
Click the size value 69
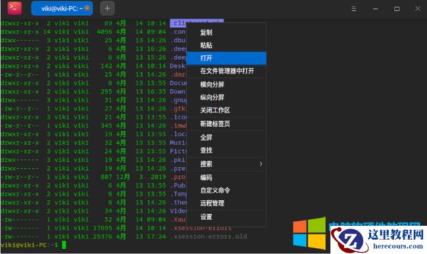(108, 23)
